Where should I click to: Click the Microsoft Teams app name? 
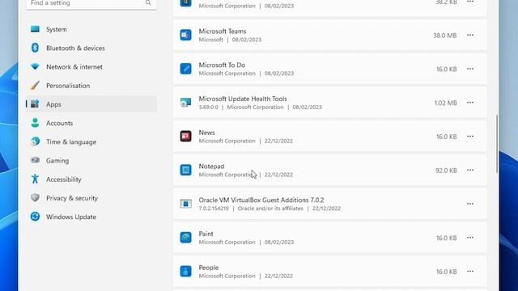click(x=223, y=32)
